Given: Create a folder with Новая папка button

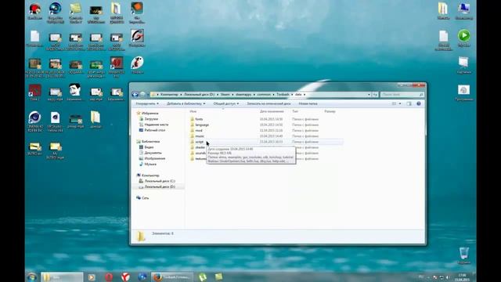Looking at the screenshot, I should tap(308, 103).
